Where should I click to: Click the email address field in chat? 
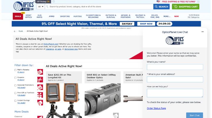[175, 79]
